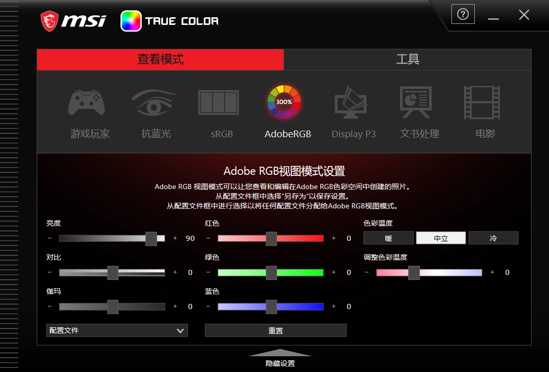Select the 电影 film strip icon
Image resolution: width=549 pixels, height=372 pixels.
pyautogui.click(x=481, y=103)
